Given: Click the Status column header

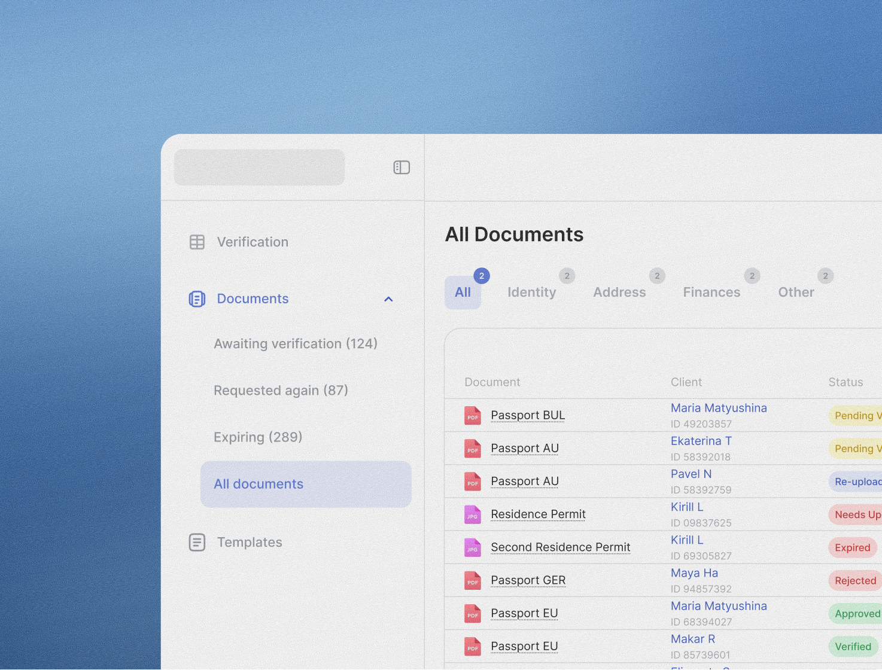Looking at the screenshot, I should point(845,382).
